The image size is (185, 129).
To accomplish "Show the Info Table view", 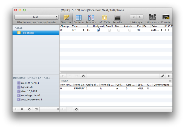I will [105, 19].
